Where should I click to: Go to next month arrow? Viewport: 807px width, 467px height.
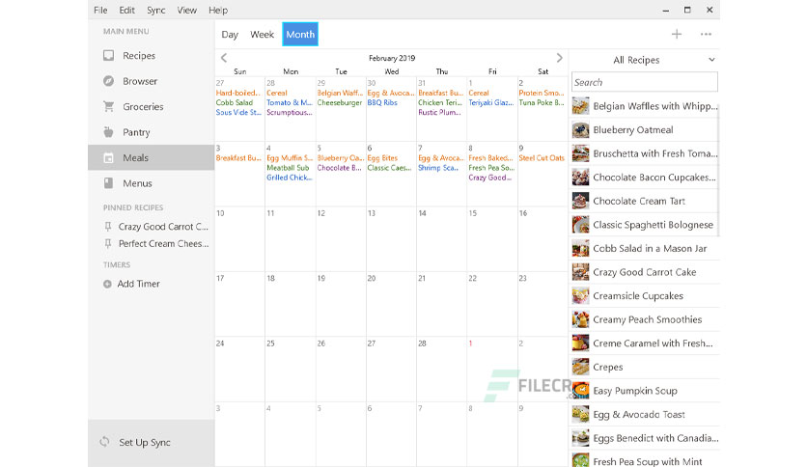[x=560, y=58]
